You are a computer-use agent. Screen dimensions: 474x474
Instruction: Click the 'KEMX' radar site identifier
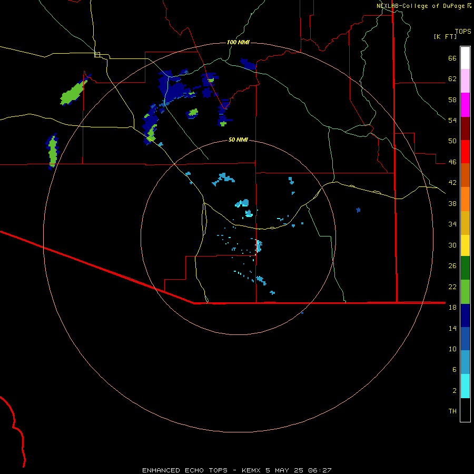pyautogui.click(x=252, y=470)
